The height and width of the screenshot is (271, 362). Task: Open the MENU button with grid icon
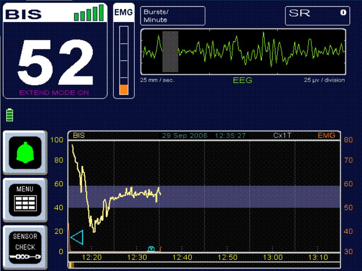tap(25, 199)
